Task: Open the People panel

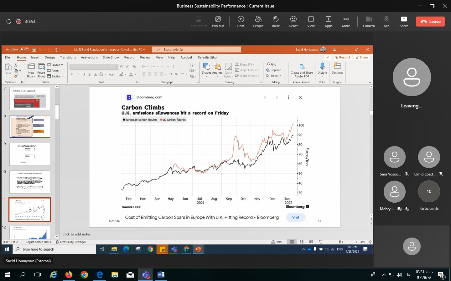Action: pyautogui.click(x=258, y=22)
